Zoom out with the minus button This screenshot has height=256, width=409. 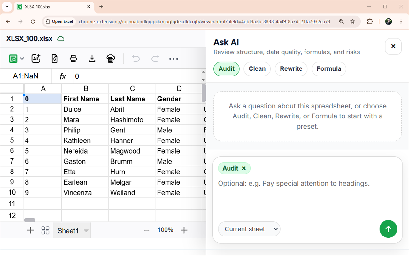(147, 230)
